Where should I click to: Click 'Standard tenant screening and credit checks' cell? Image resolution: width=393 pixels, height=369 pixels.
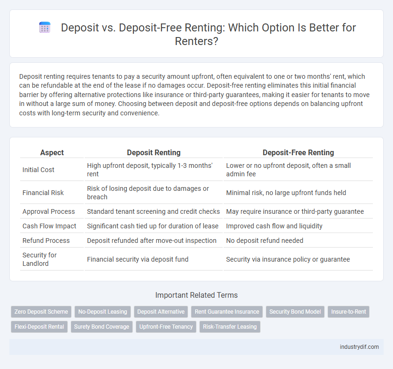pyautogui.click(x=153, y=211)
